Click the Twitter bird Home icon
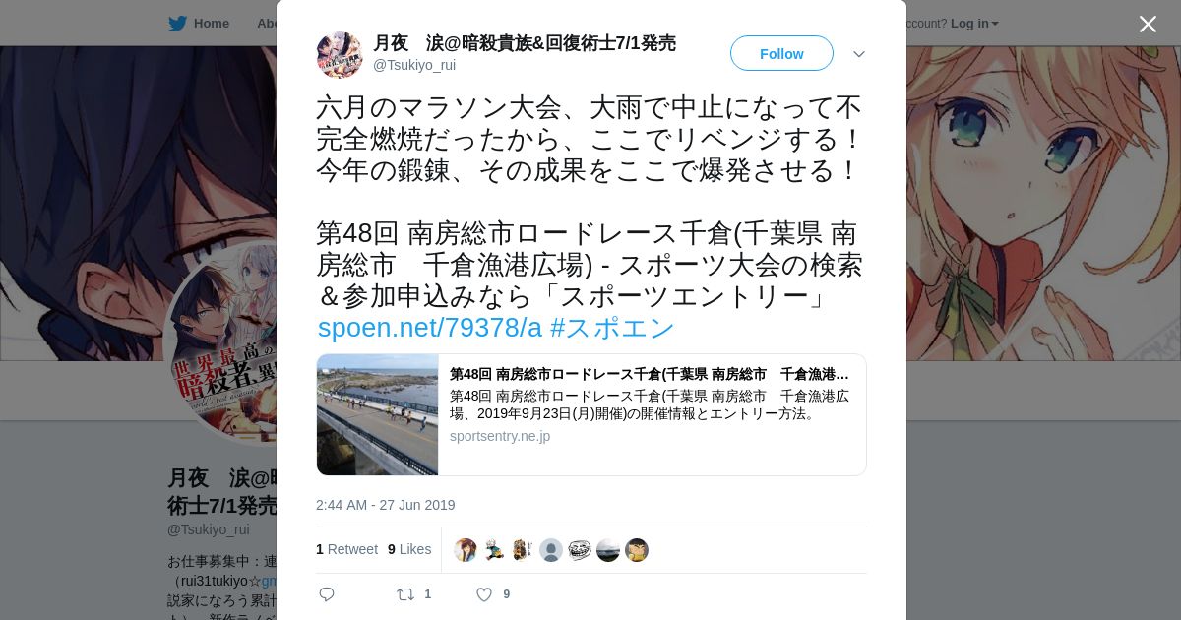 pyautogui.click(x=177, y=23)
